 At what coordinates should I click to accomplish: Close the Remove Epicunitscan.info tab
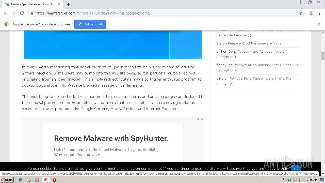click(x=59, y=4)
